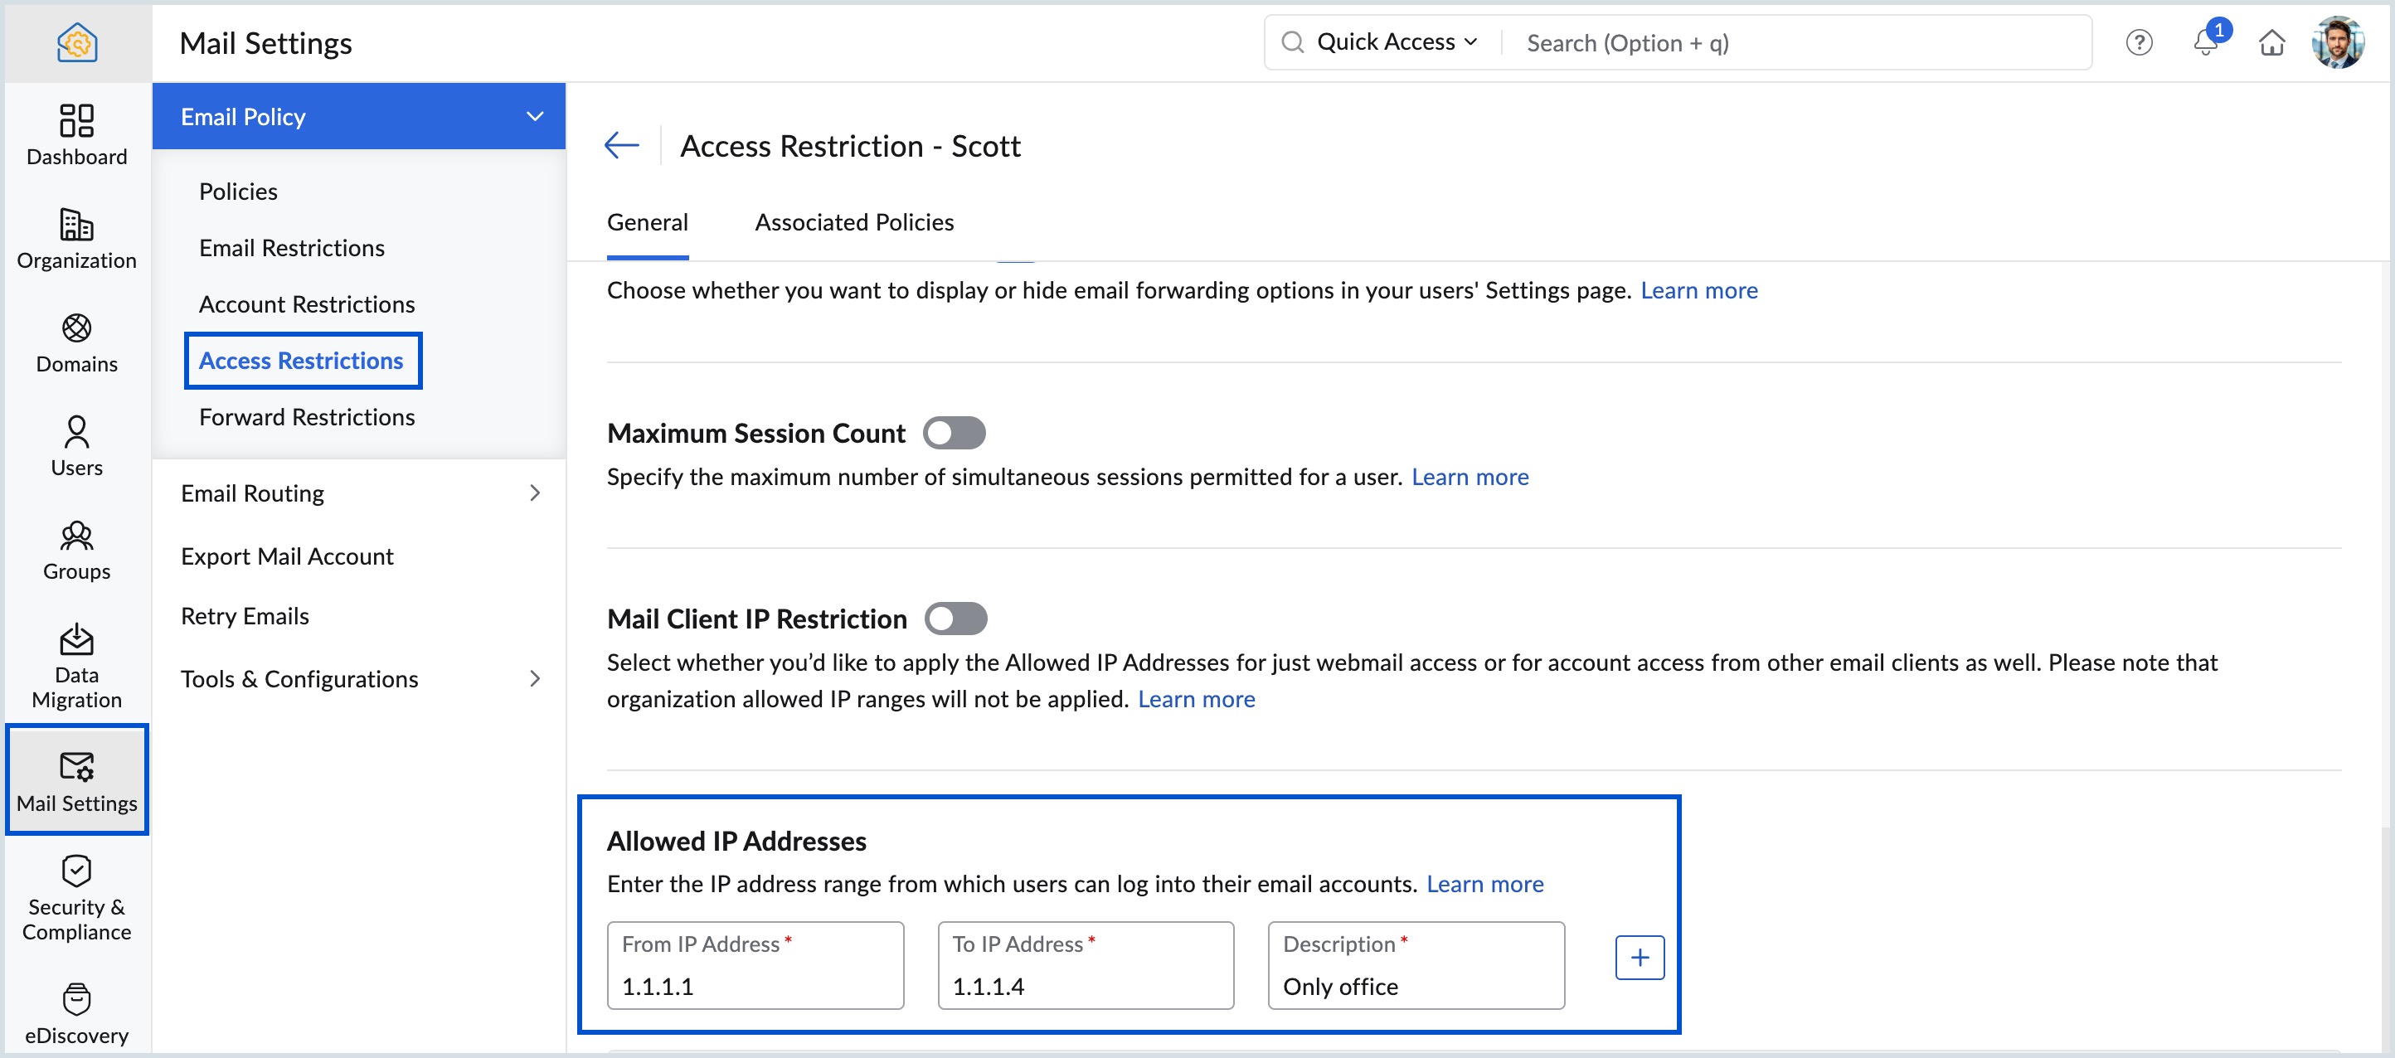Click the notification bell icon
The image size is (2395, 1058).
(2204, 43)
